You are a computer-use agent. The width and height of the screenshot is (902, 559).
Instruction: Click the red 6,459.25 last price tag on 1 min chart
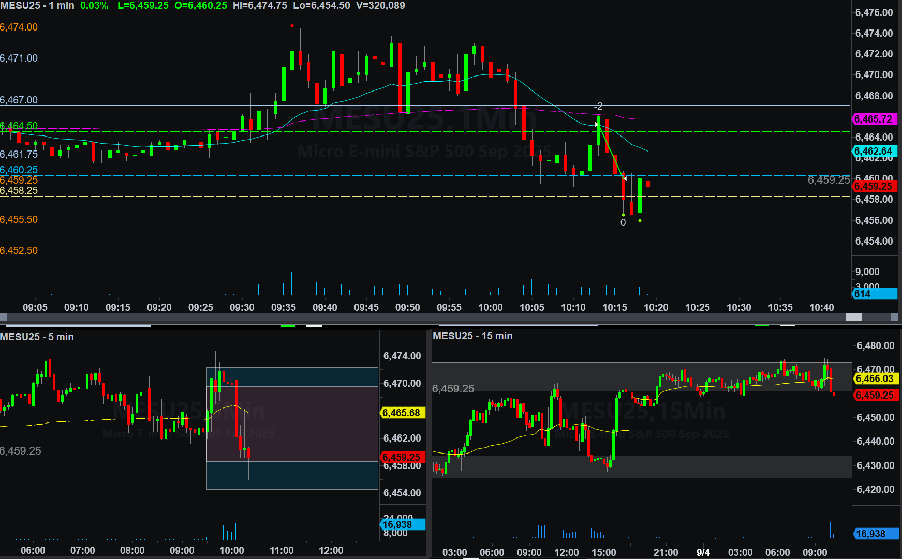(874, 186)
